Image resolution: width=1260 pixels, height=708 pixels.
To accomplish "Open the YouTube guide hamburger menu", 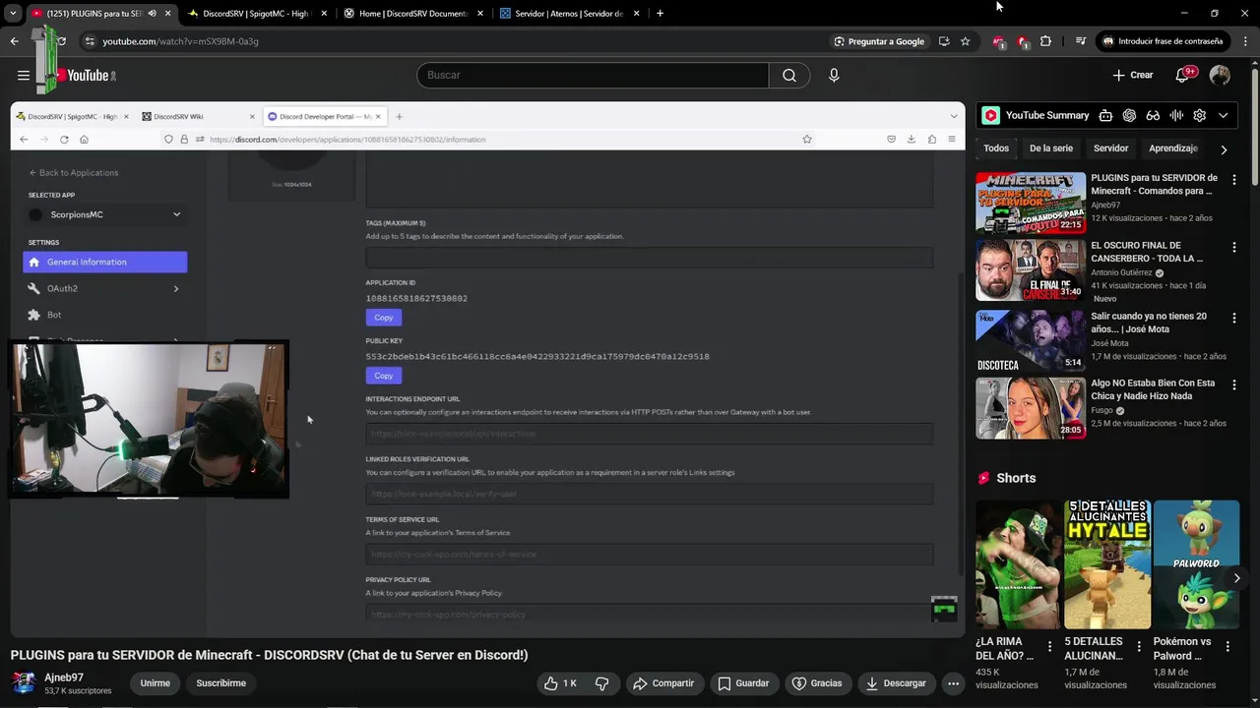I will point(24,75).
